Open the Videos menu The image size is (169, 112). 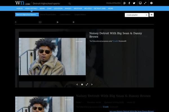(19, 8)
